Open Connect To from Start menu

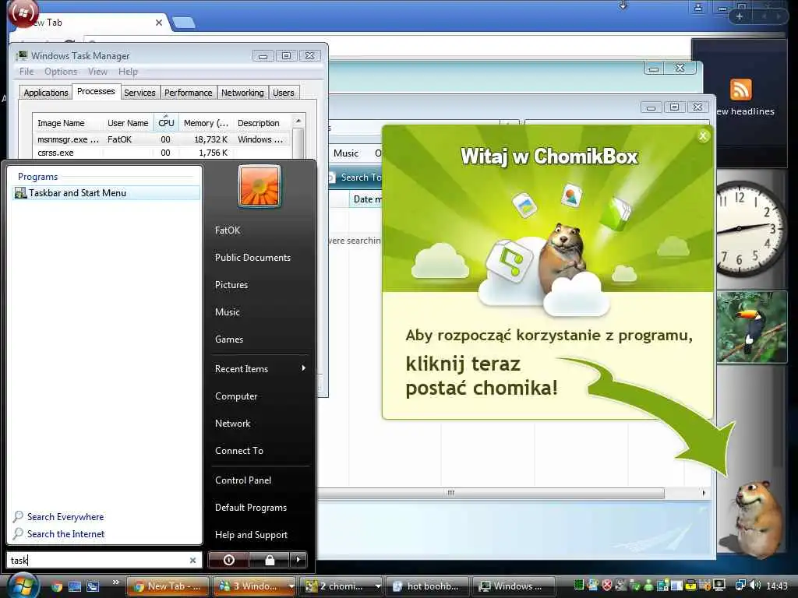click(x=239, y=451)
